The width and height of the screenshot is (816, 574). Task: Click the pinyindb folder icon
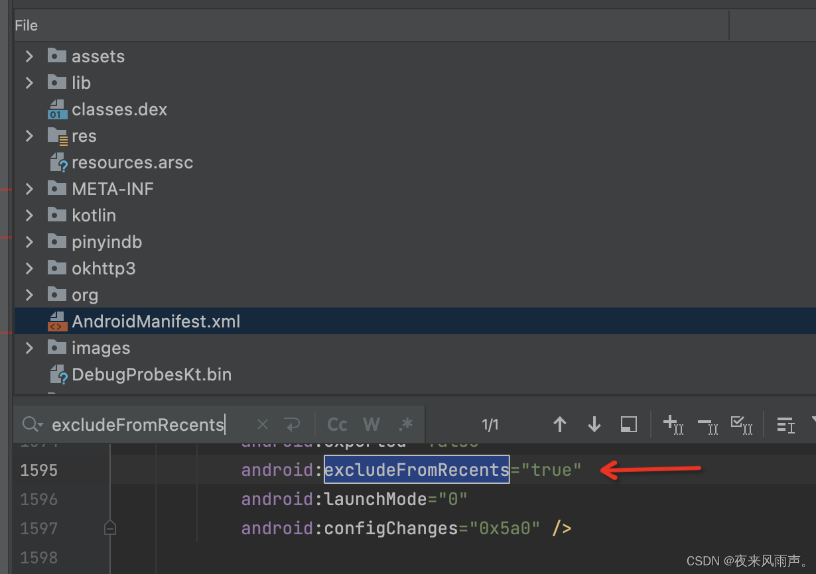(x=57, y=241)
